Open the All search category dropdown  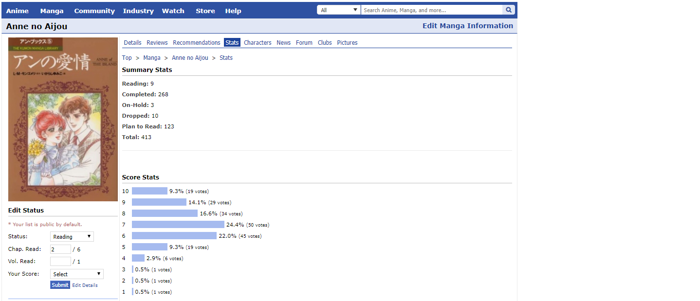pos(339,10)
